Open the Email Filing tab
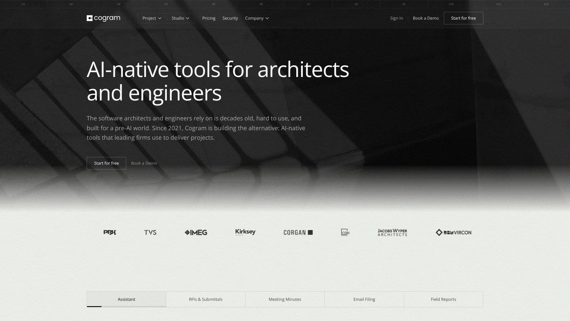Viewport: 570px width, 321px height. click(364, 299)
